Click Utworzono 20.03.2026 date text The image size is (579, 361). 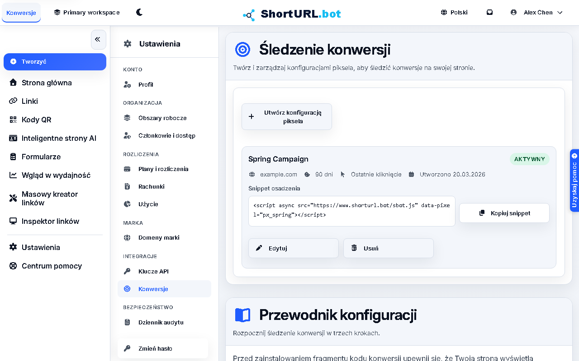(x=452, y=174)
